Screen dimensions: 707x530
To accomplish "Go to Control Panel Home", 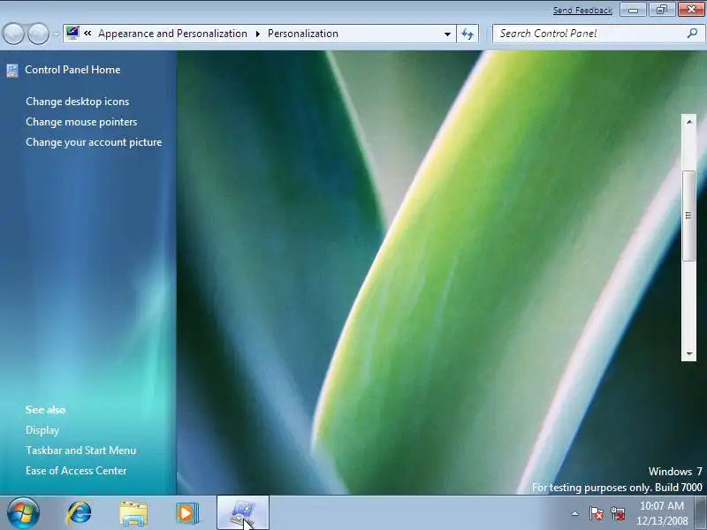I will tap(72, 70).
